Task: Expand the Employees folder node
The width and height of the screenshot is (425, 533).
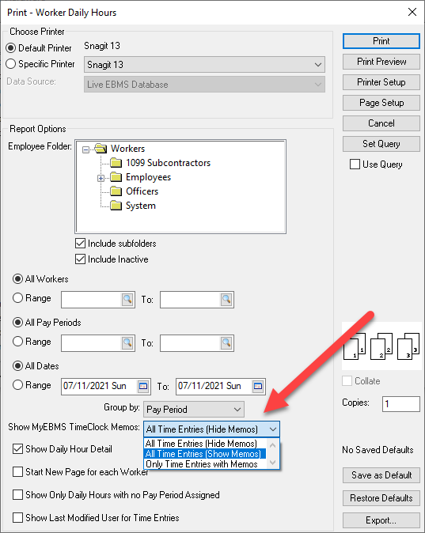Action: [x=101, y=178]
